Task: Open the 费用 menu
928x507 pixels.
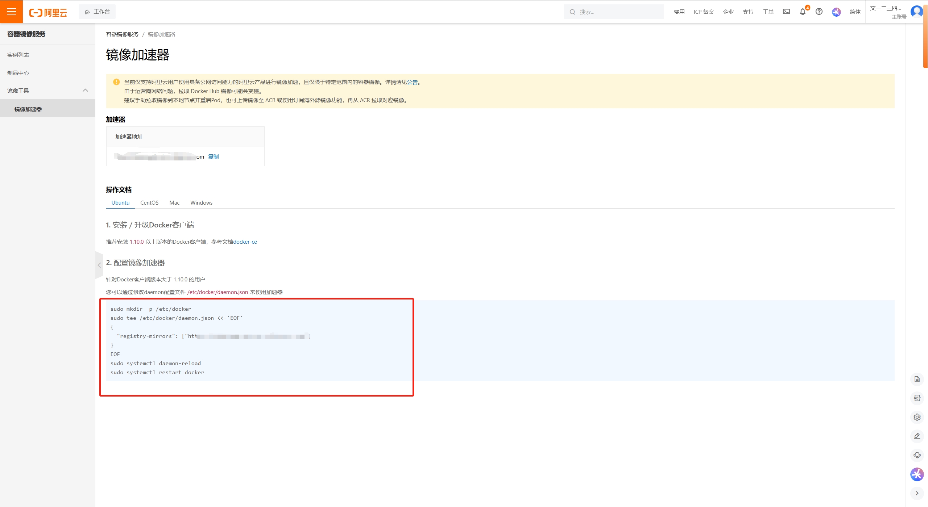Action: (x=679, y=12)
